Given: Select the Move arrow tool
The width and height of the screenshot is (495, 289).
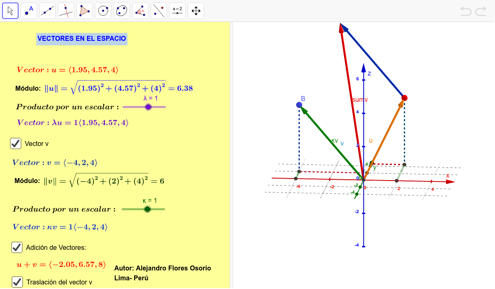Looking at the screenshot, I should click(x=10, y=11).
